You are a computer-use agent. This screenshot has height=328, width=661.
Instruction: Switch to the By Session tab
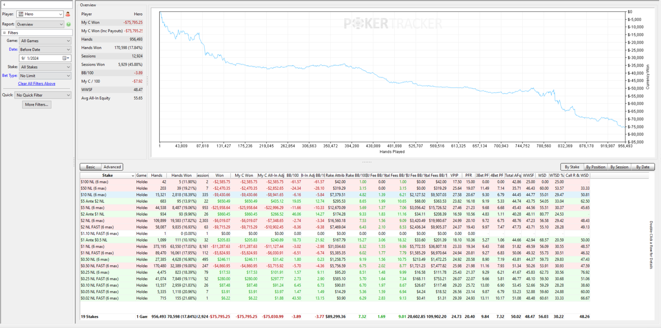[x=619, y=167]
